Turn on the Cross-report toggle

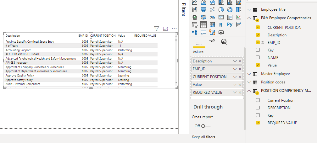[206, 126]
